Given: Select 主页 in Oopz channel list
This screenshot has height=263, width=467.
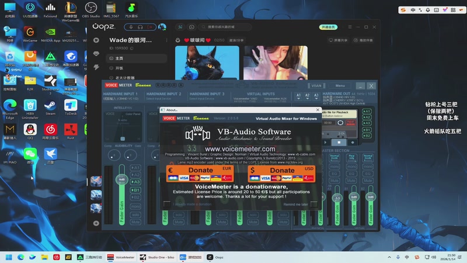Looking at the screenshot, I should pos(137,58).
